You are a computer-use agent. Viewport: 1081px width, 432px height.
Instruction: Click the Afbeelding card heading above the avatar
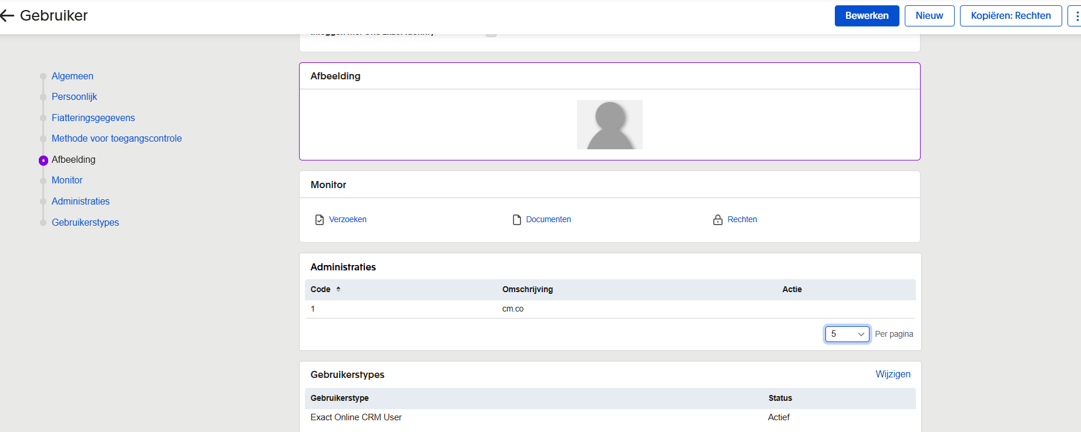point(335,76)
